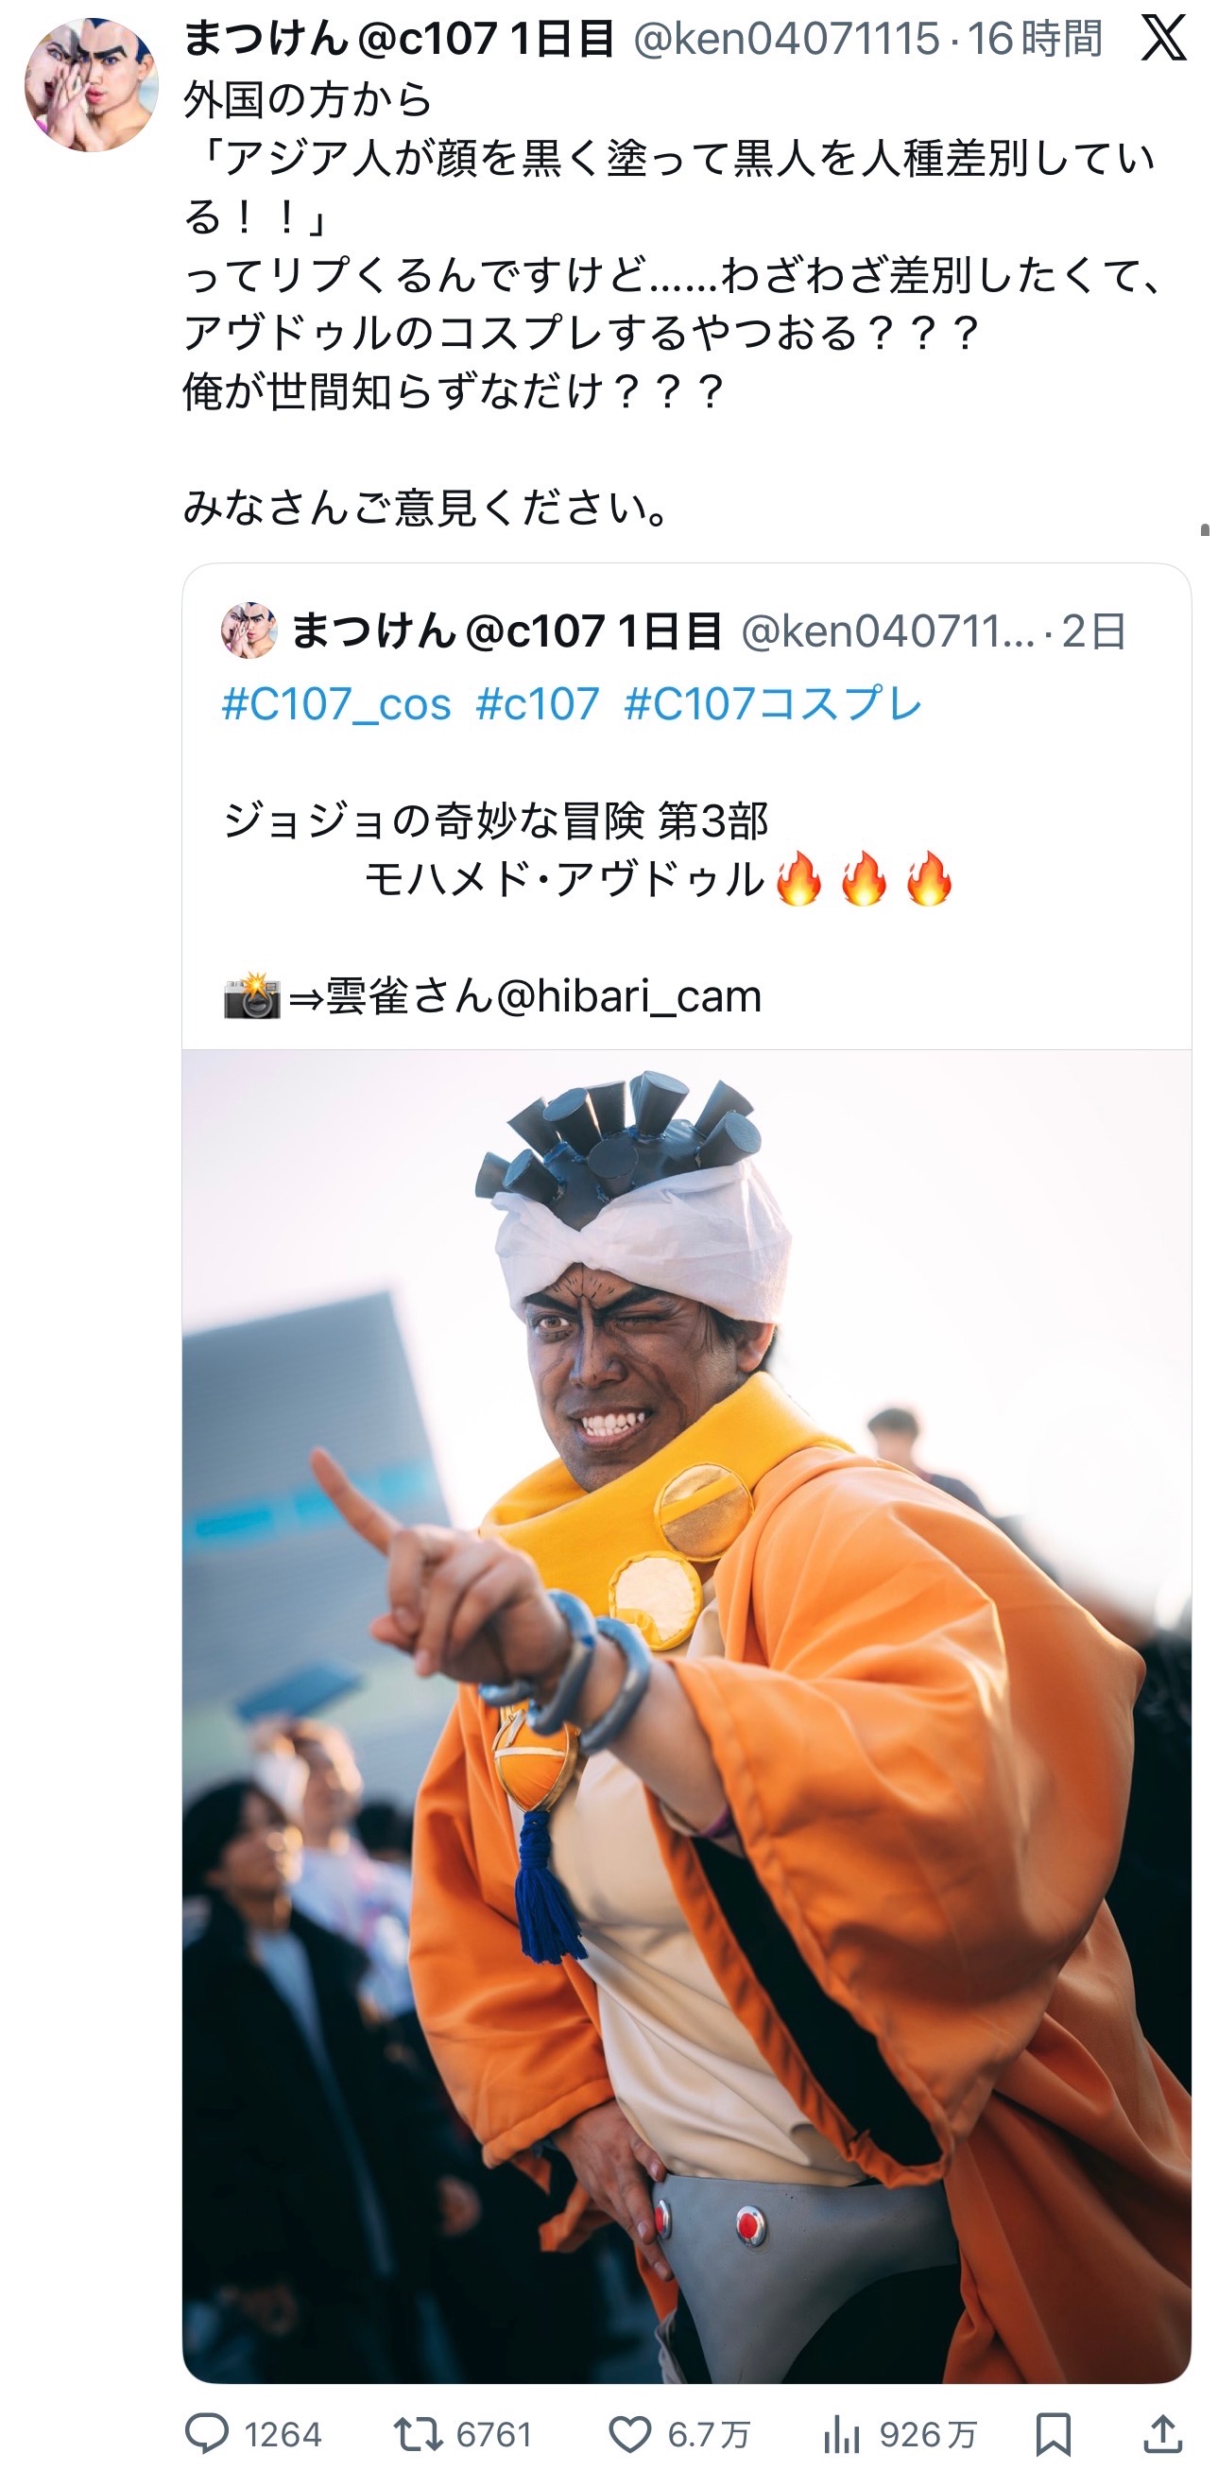Tap the 1264 reply count

coord(282,2434)
